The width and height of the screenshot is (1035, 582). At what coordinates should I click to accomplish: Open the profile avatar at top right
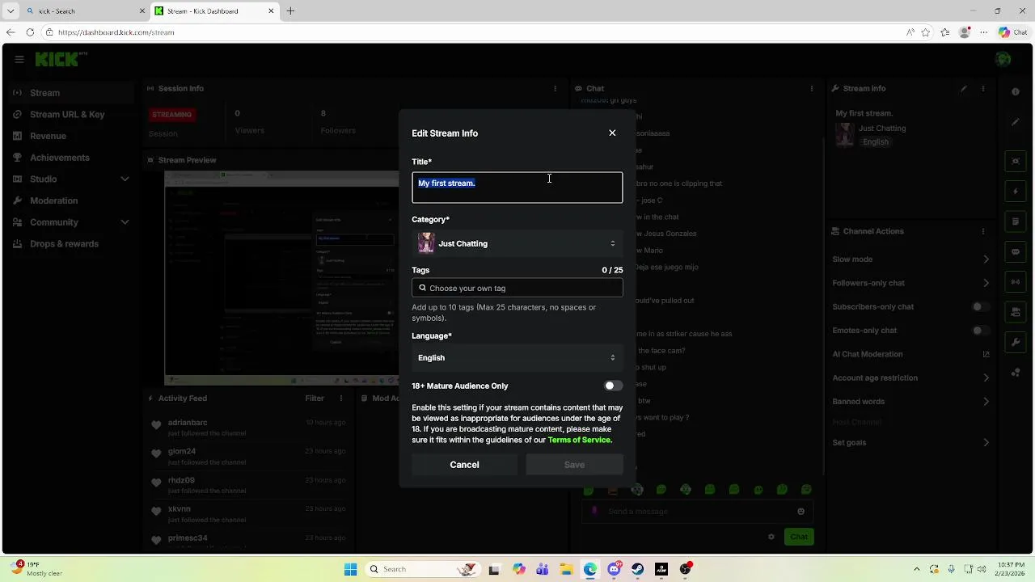(1003, 59)
